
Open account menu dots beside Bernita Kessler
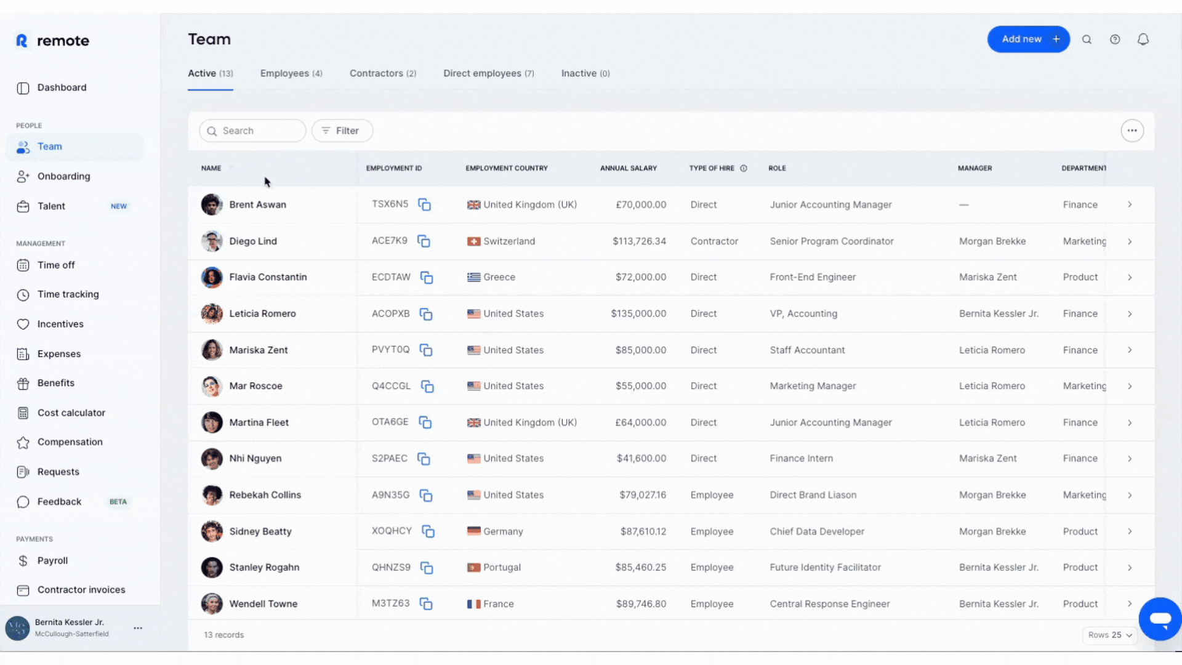click(x=138, y=628)
